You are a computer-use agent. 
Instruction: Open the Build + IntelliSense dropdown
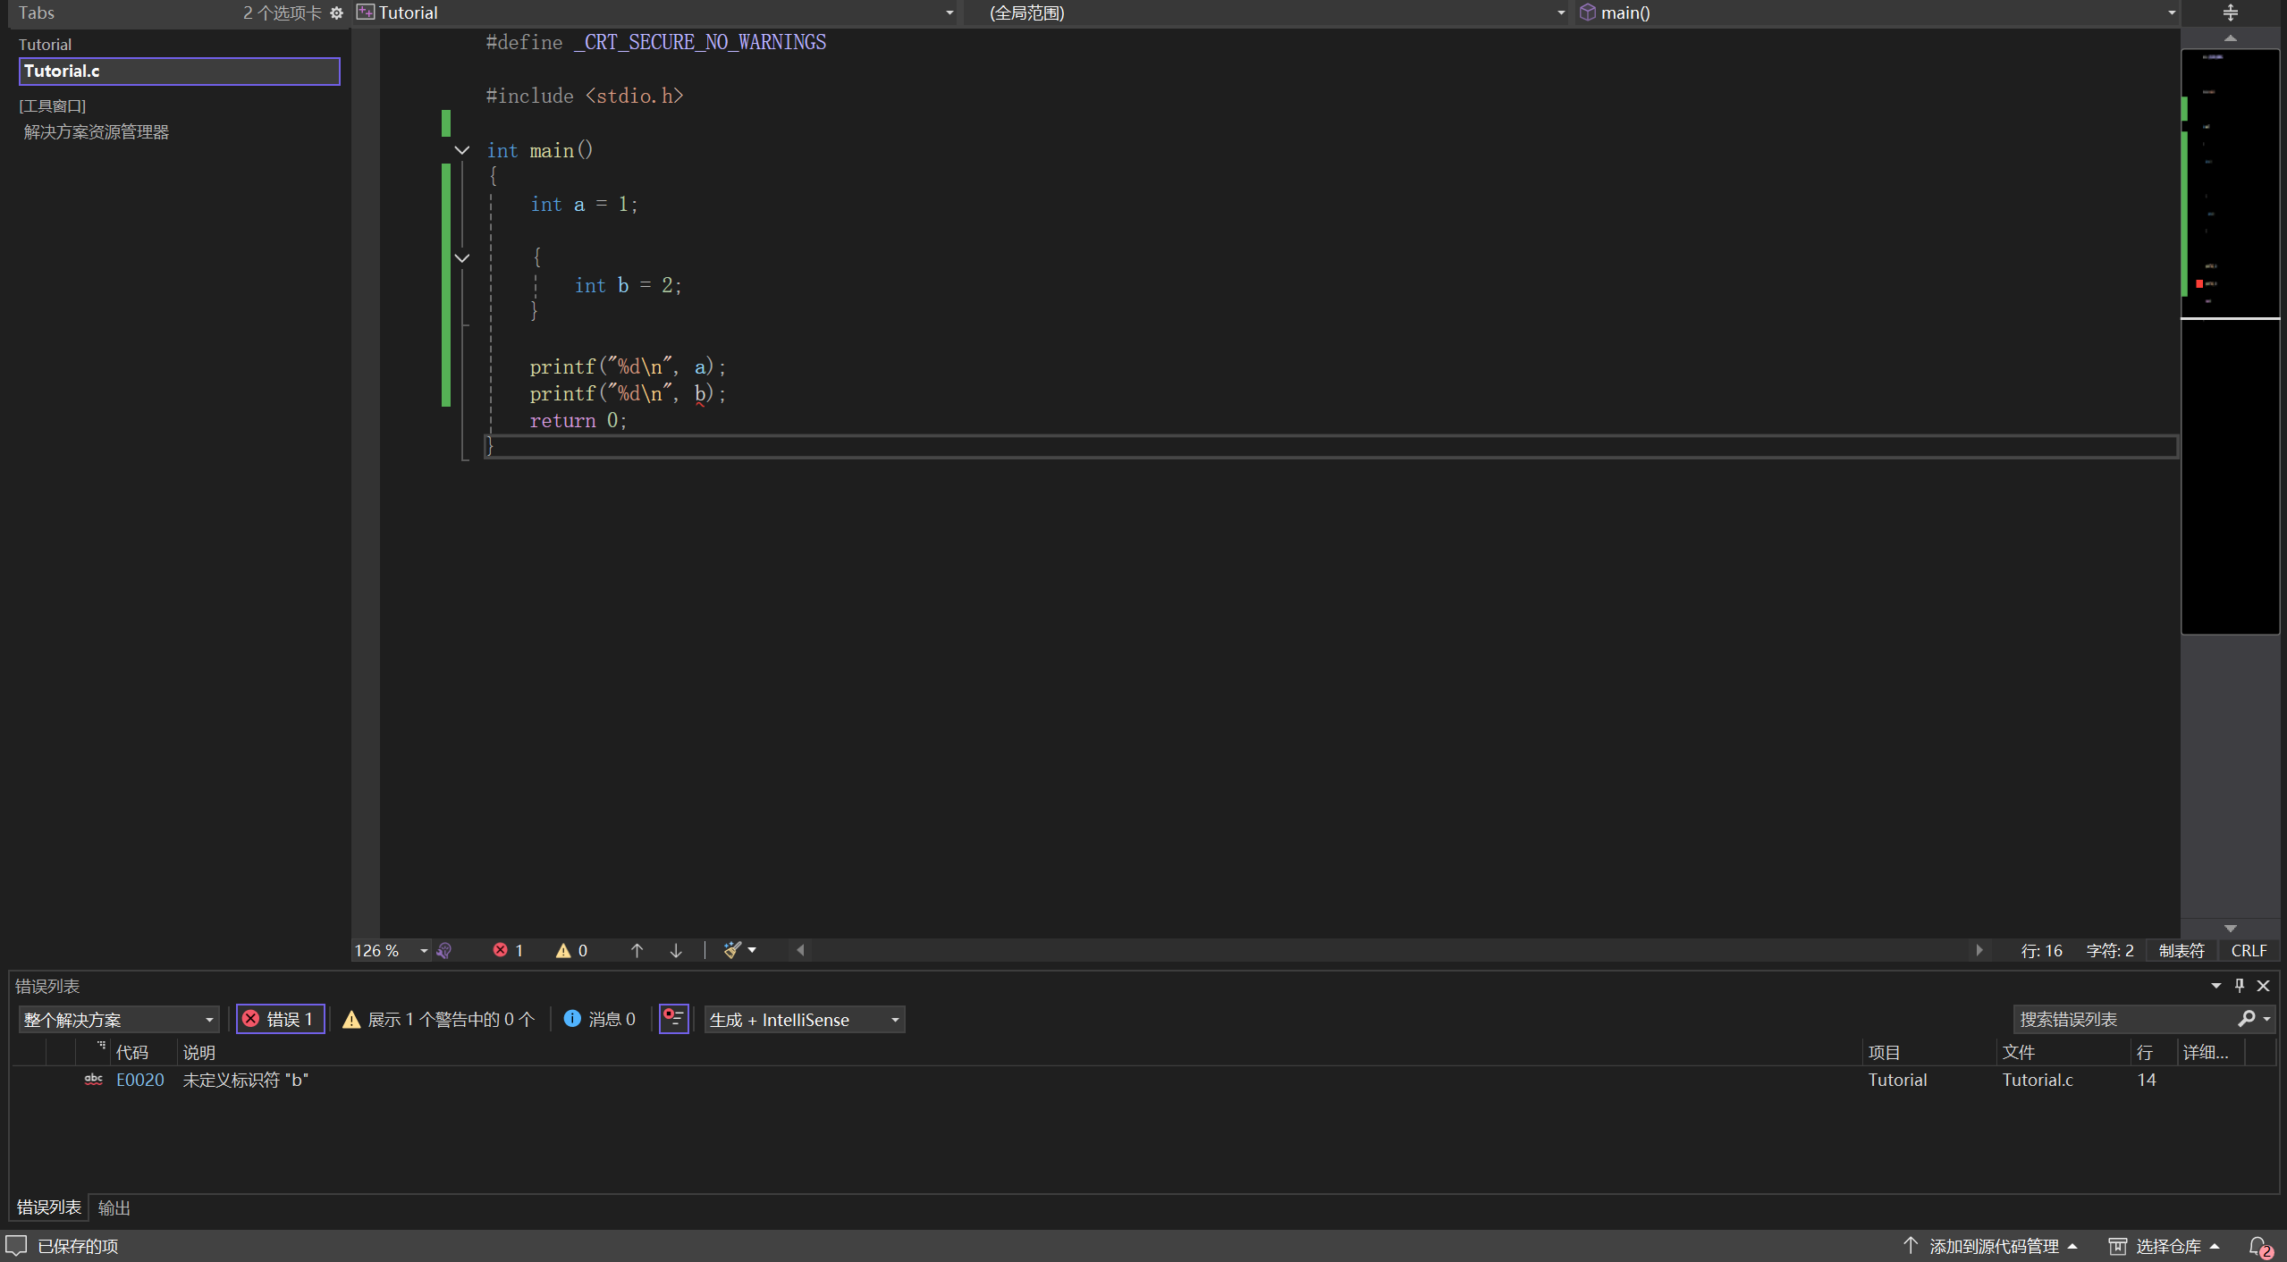point(805,1020)
